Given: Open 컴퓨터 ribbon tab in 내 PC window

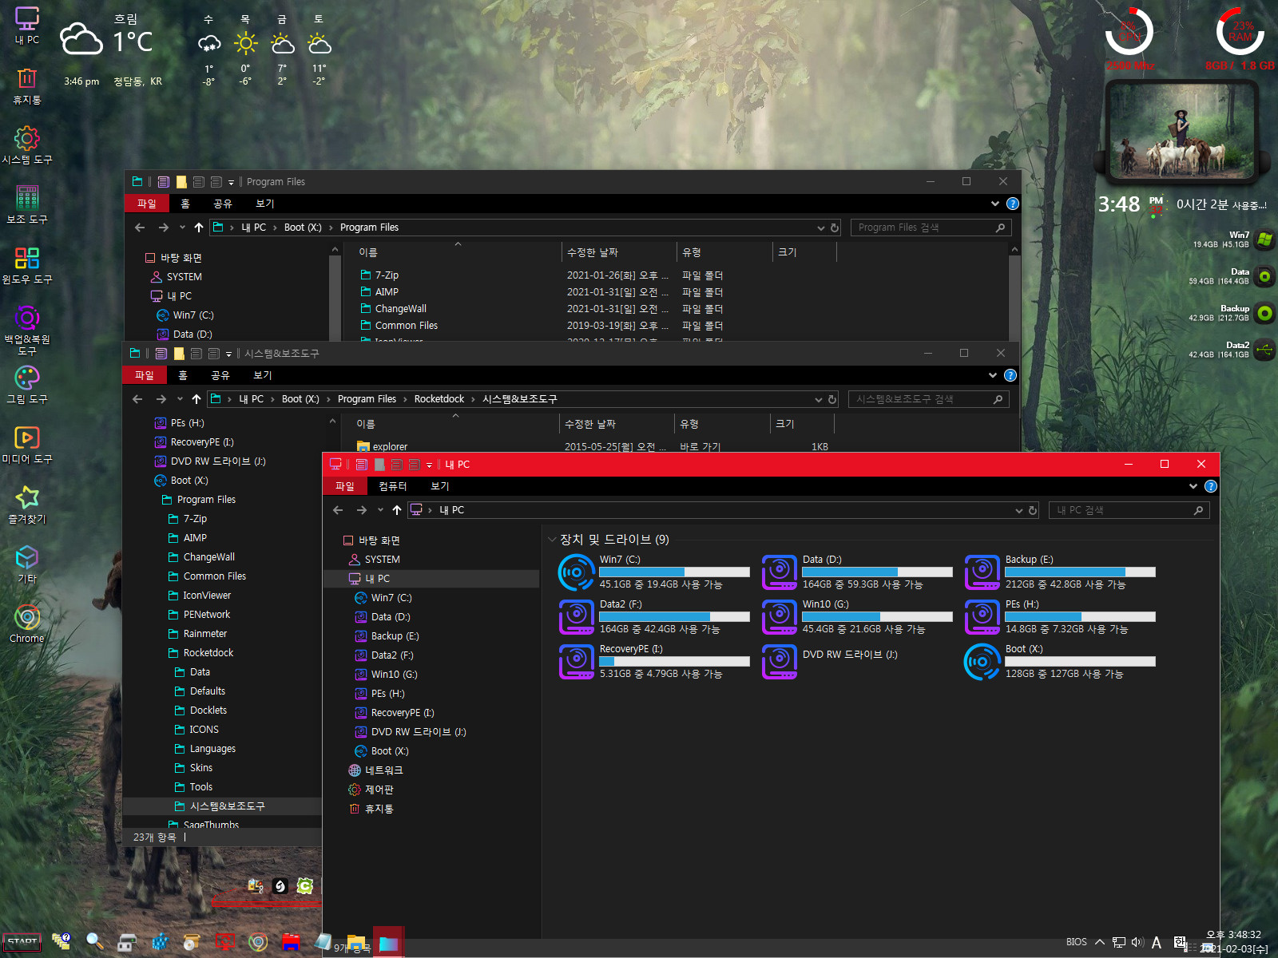Looking at the screenshot, I should pyautogui.click(x=392, y=486).
